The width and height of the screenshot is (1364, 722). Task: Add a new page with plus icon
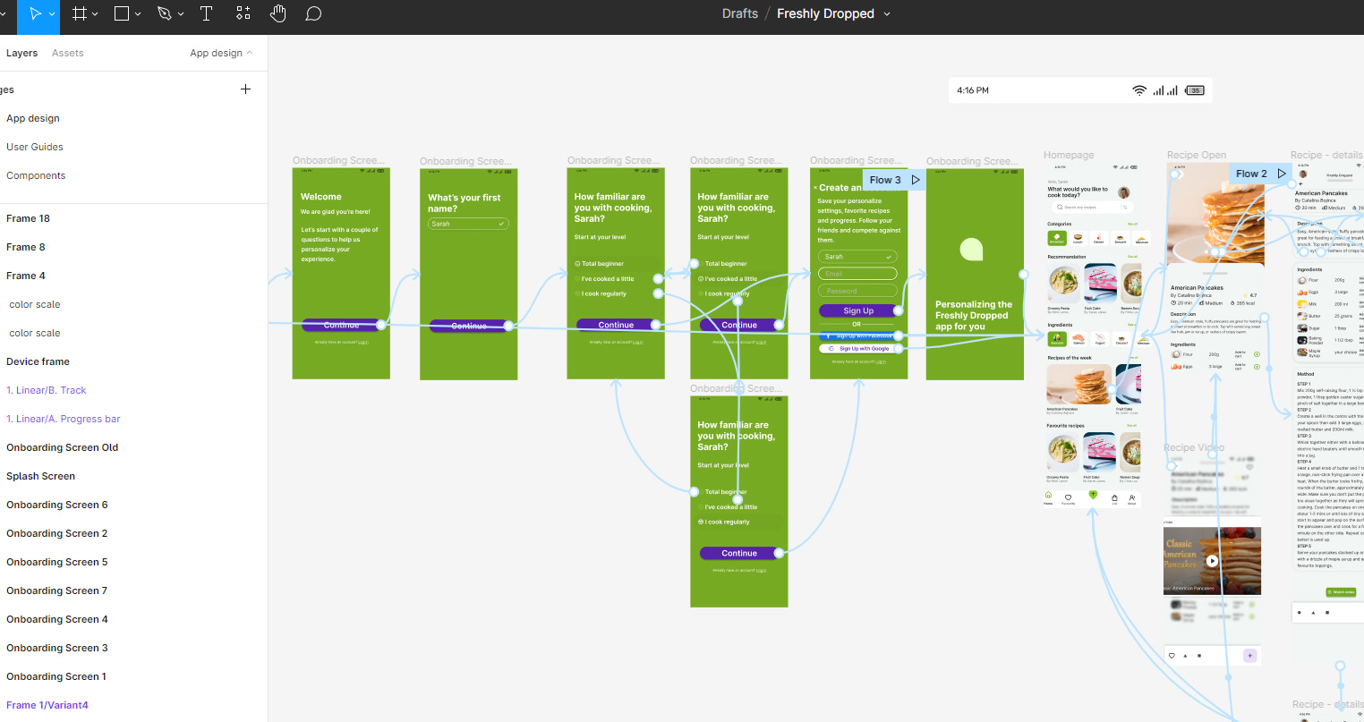(246, 89)
